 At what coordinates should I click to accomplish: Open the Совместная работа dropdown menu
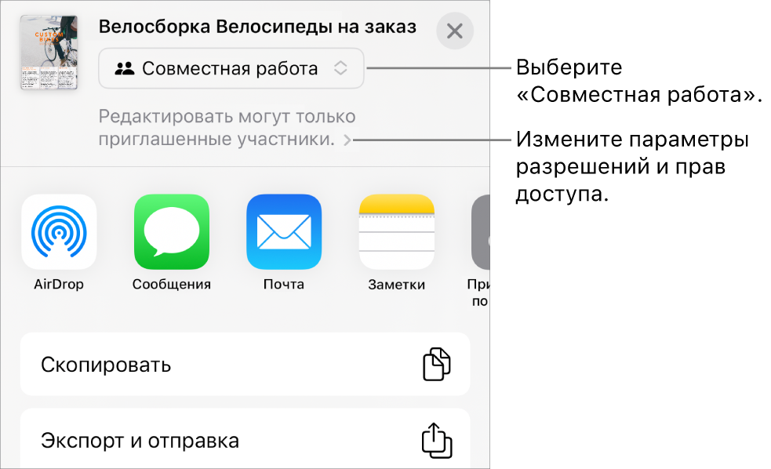[x=231, y=68]
